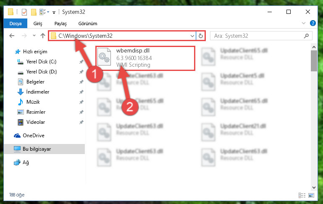Click in the Ara: System32 search field
Viewport: 323px width, 204px height.
tap(258, 36)
